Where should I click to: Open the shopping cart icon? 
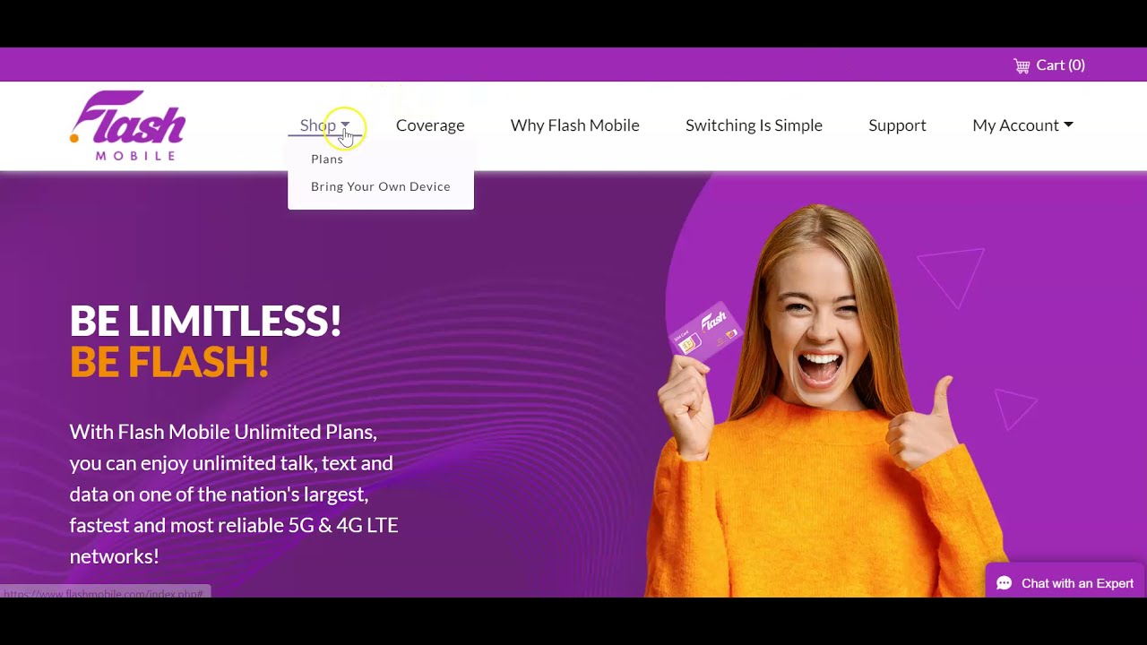(x=1022, y=65)
